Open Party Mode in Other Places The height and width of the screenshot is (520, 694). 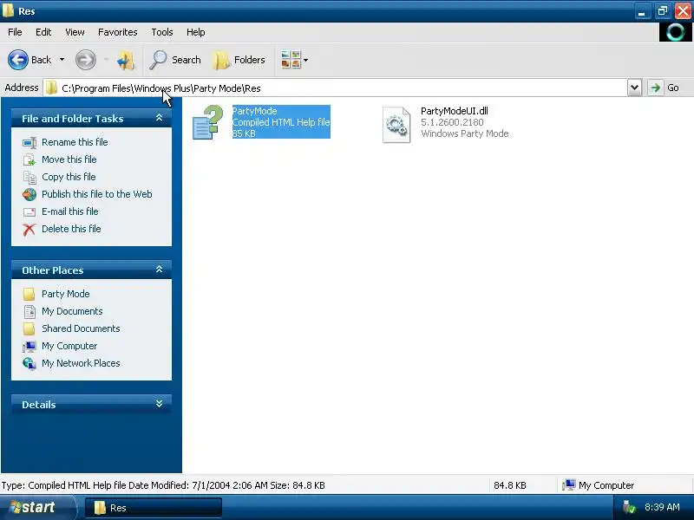[x=66, y=294]
